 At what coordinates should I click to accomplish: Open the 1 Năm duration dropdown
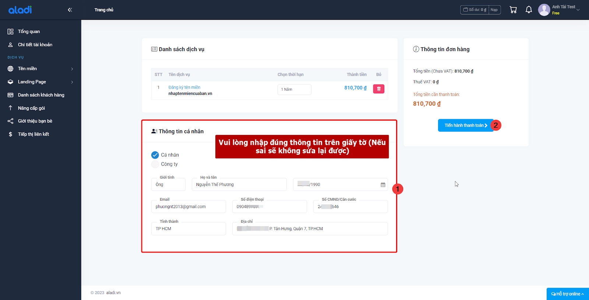point(294,89)
